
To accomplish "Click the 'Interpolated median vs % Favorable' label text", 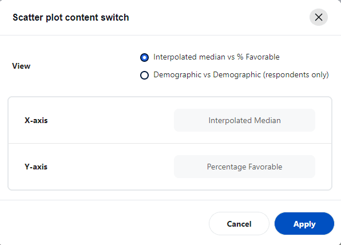I will pyautogui.click(x=216, y=57).
